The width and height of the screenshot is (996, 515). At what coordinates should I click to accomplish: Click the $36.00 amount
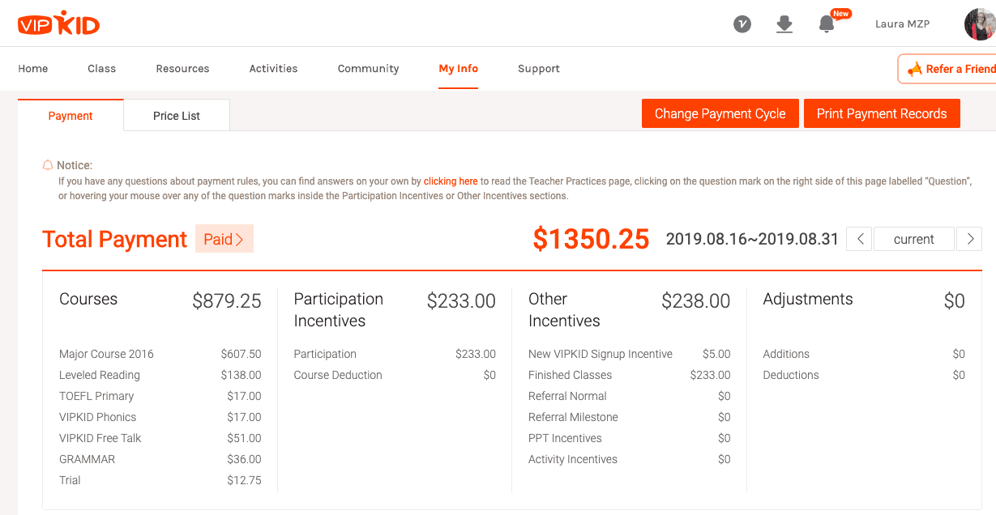[244, 459]
